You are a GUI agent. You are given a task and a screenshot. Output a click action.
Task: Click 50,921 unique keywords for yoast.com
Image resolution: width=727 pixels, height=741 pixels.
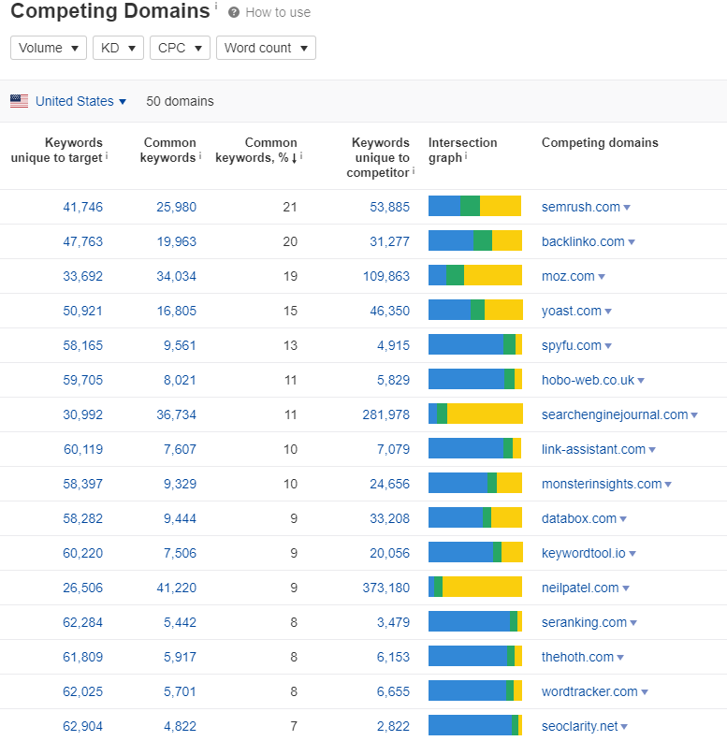click(x=82, y=311)
